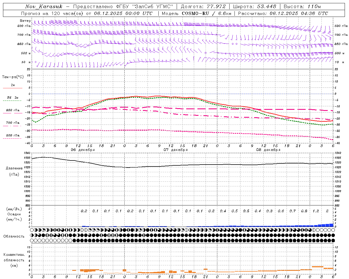The width and height of the screenshot is (349, 279).
Task: Select the '2м' temperature legend entry
Action: 13,85
